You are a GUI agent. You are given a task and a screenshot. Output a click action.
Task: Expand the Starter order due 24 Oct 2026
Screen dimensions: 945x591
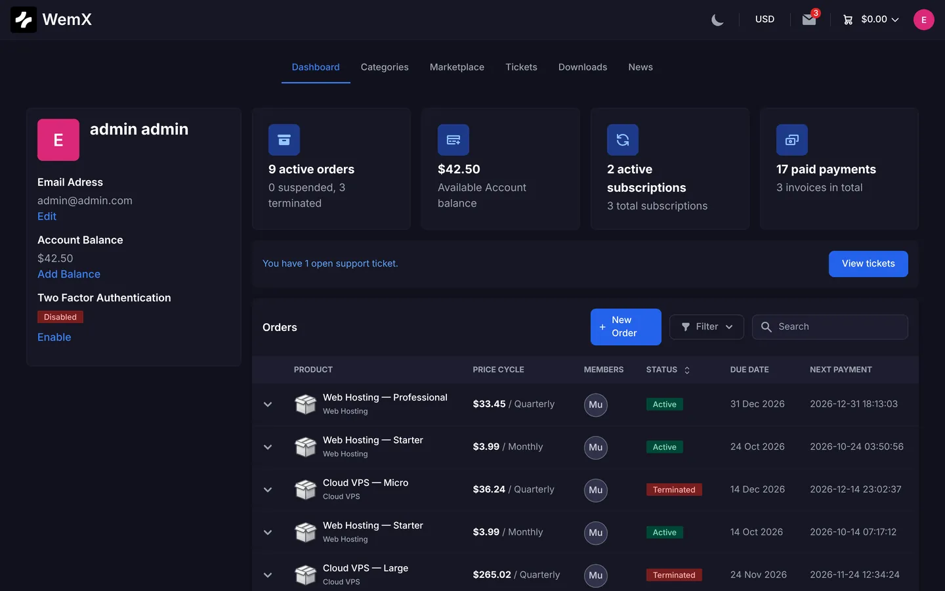click(268, 447)
